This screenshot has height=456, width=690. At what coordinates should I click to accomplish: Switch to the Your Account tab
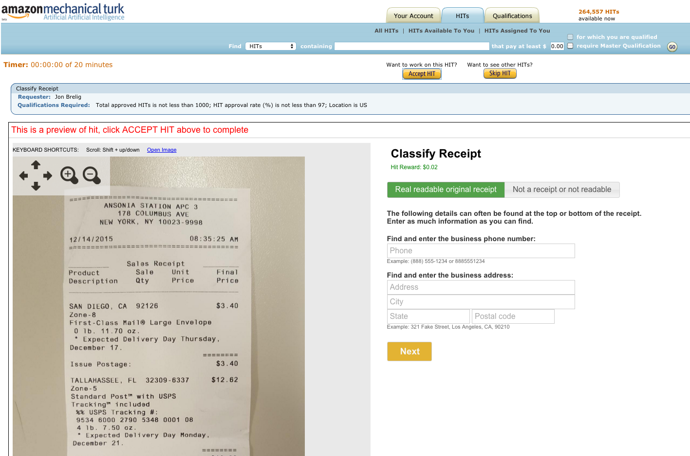(x=413, y=16)
